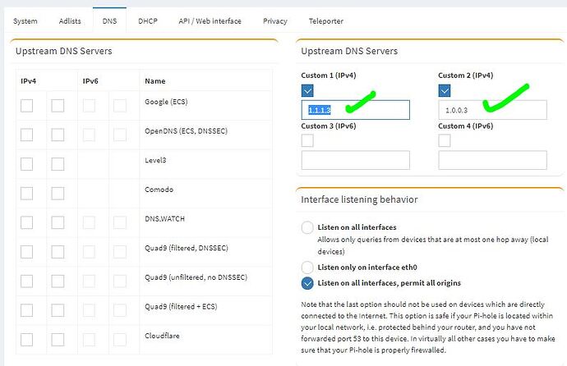Uncheck the Custom 2 (IPv4) checkbox
The height and width of the screenshot is (366, 567).
[x=445, y=90]
